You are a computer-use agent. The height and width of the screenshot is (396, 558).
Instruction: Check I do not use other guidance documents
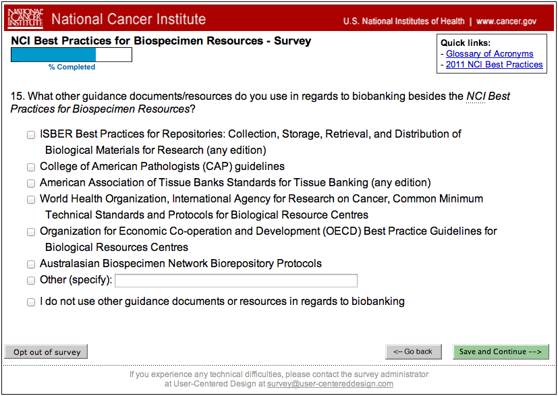(x=31, y=302)
